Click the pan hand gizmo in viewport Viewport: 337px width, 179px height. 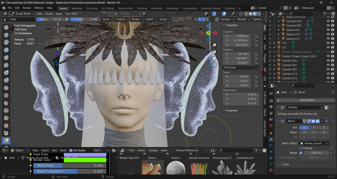click(214, 52)
